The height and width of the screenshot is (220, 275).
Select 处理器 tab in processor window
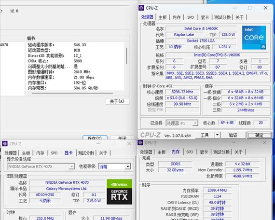pos(147,17)
